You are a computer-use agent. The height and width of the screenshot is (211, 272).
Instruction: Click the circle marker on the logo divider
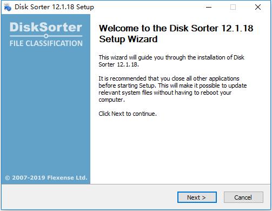coord(46,36)
